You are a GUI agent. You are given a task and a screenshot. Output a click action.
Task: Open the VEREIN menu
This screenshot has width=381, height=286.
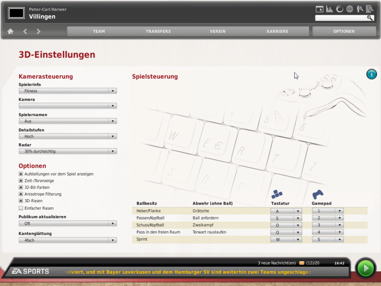pyautogui.click(x=218, y=31)
